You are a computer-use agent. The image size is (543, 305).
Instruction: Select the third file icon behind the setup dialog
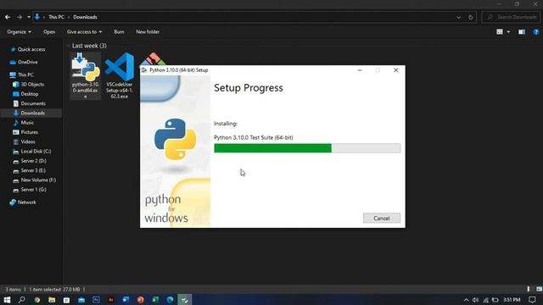(x=153, y=58)
